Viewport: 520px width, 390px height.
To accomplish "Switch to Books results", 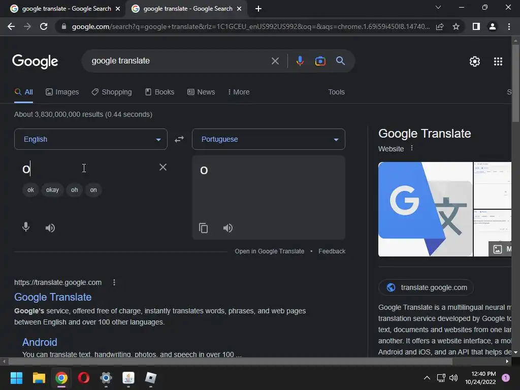I will pyautogui.click(x=160, y=92).
